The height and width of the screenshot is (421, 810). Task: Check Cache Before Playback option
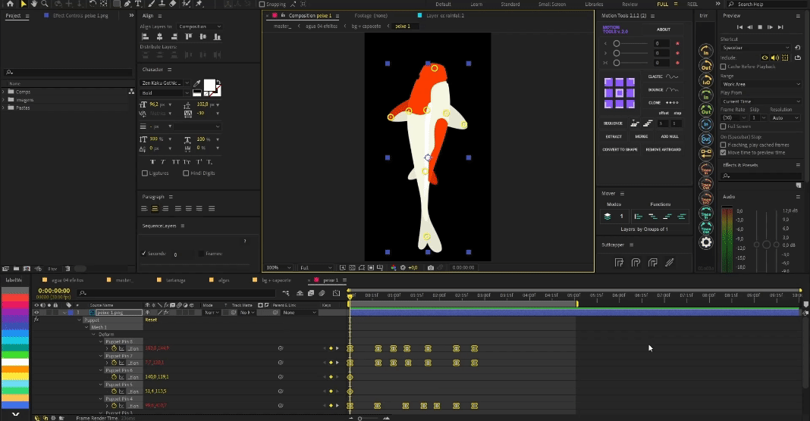tap(723, 66)
